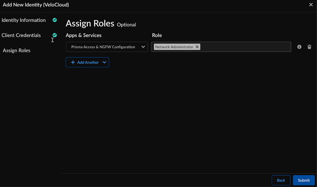Close the Add New Identity dialog

coord(311,5)
